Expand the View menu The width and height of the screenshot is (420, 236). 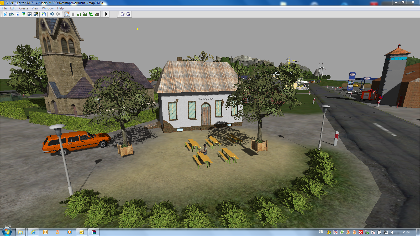(x=35, y=8)
